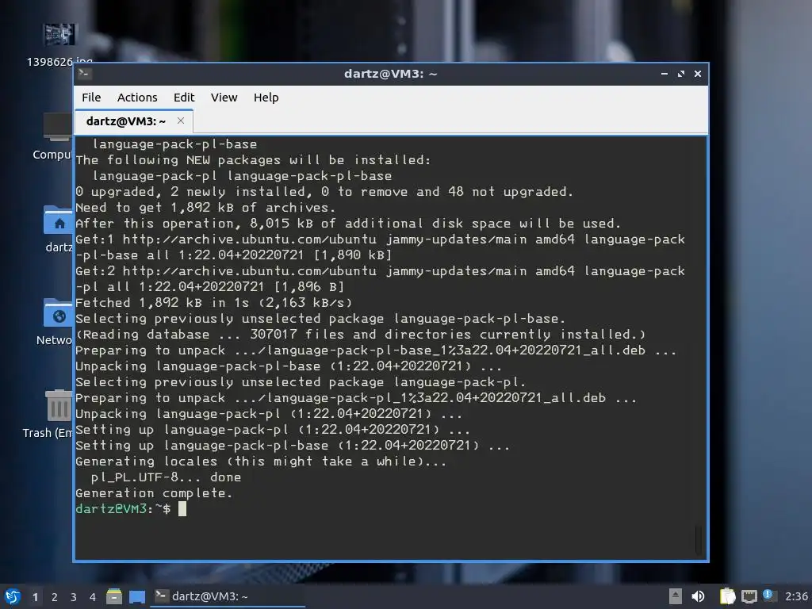Minimize the terminal window
The width and height of the screenshot is (812, 609).
click(x=664, y=74)
